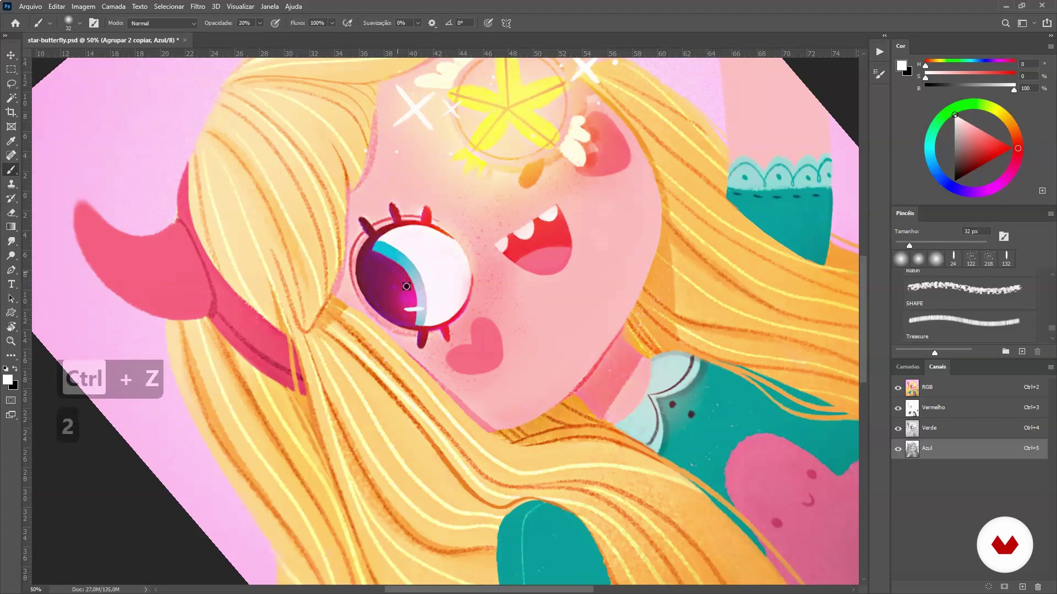Select the Path Selection tool
The image size is (1057, 594).
tap(11, 298)
